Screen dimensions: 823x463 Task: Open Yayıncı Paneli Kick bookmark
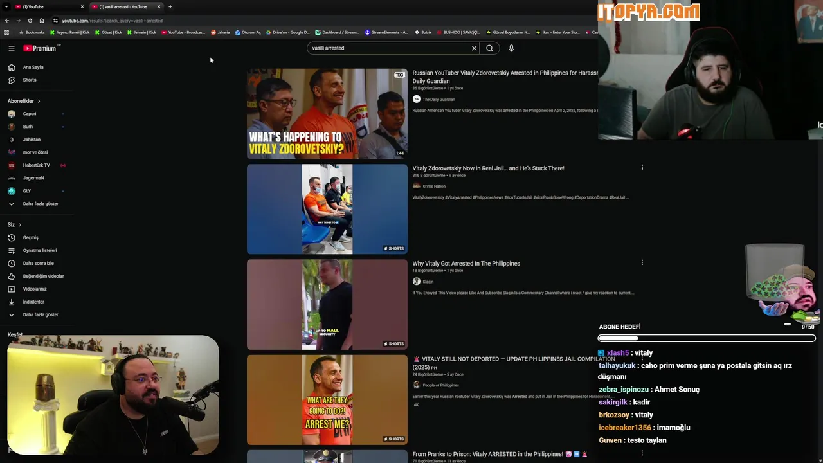[69, 32]
